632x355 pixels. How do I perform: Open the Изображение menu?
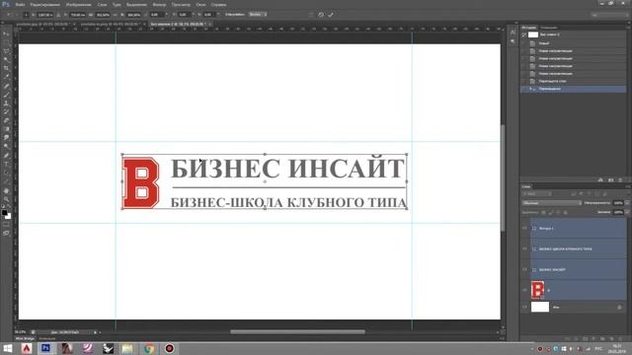[x=79, y=5]
